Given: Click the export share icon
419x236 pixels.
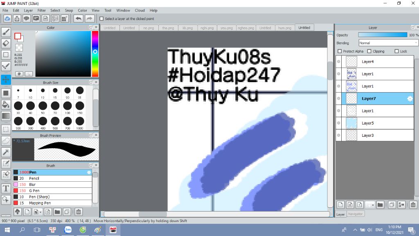Looking at the screenshot, I should click(17, 19).
